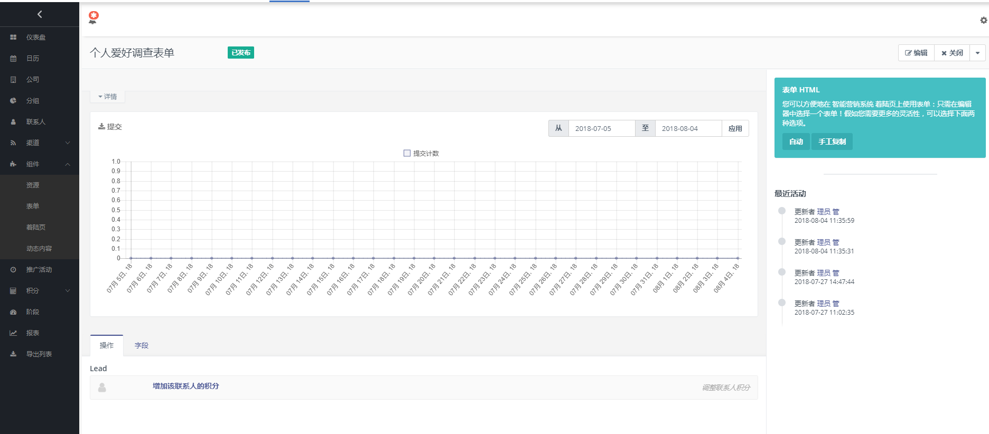Toggle the 提交计数 chart legend box
Screen dimensions: 989x434
point(407,153)
